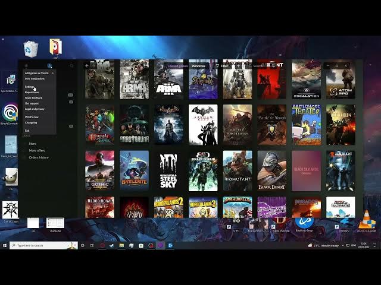
Task: Open the Beneath a Steel Sky cover
Action: [x=168, y=170]
